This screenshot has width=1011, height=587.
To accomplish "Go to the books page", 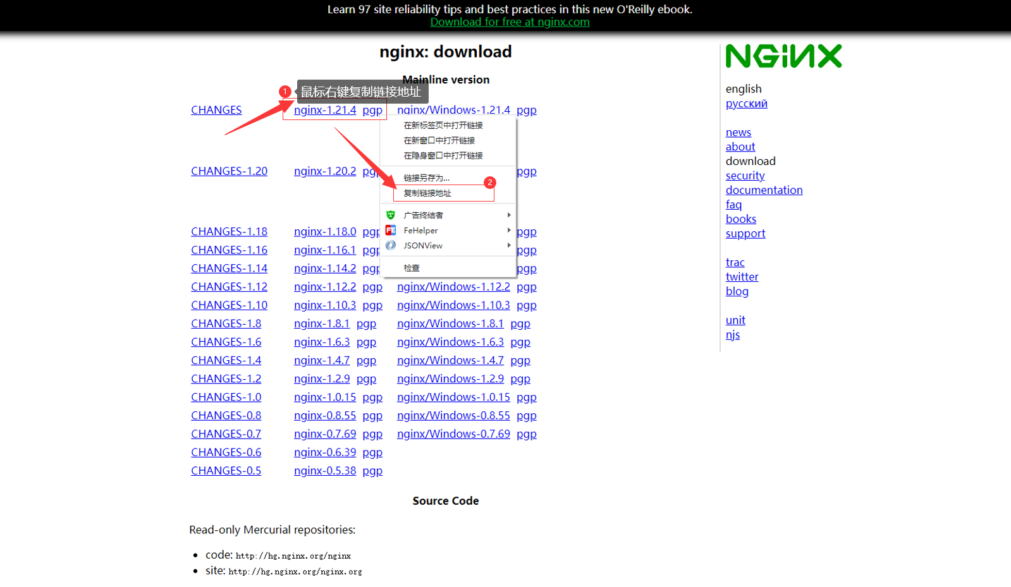I will coord(741,219).
